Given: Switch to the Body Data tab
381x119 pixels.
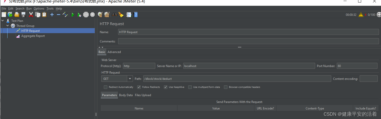Looking at the screenshot, I should pos(126,95).
